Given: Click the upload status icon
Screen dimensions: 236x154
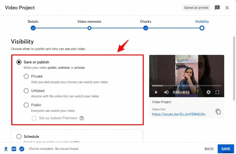Looking at the screenshot, I should (6, 149).
